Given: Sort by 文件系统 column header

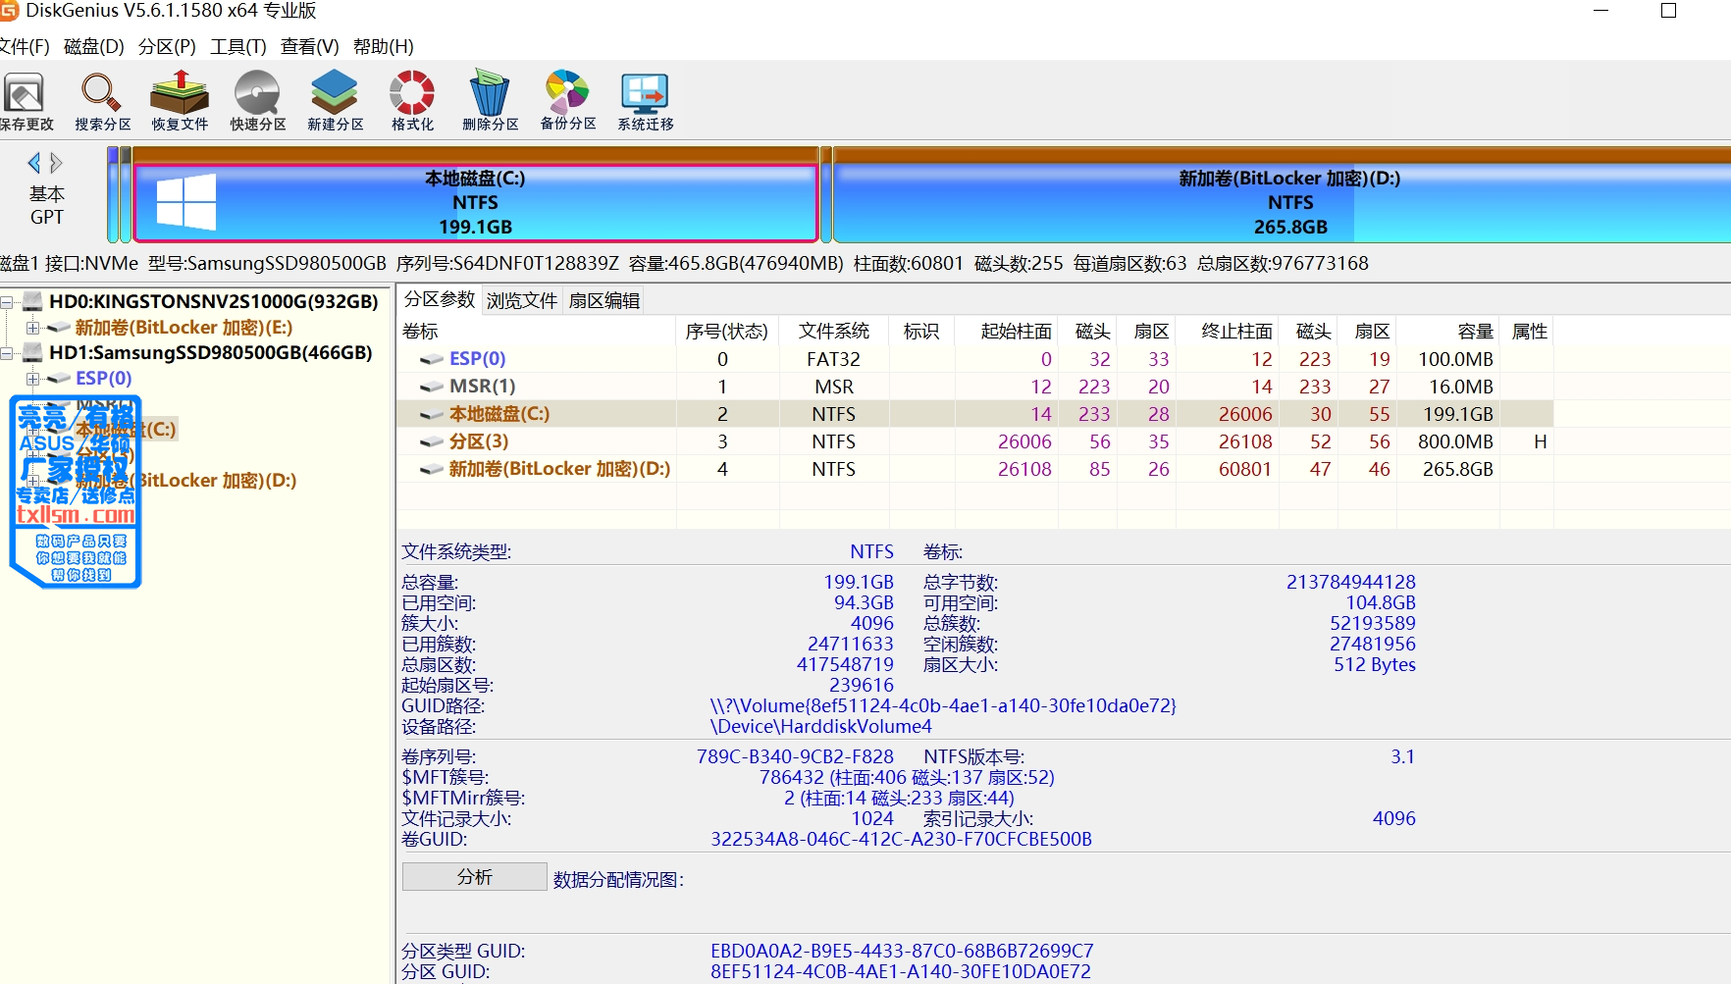Looking at the screenshot, I should [x=834, y=332].
